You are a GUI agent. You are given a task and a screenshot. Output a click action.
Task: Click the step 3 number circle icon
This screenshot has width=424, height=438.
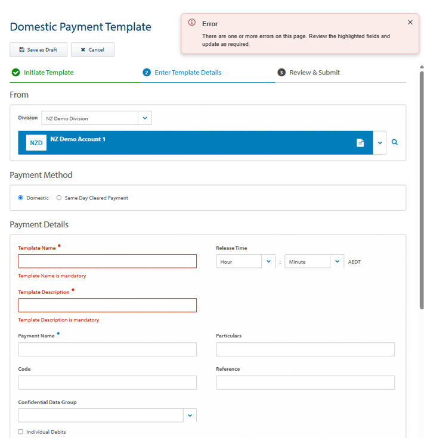pos(281,73)
